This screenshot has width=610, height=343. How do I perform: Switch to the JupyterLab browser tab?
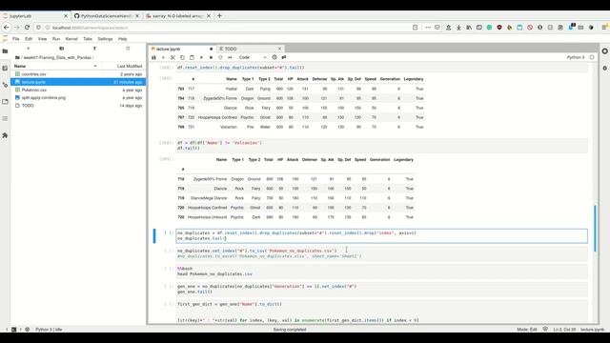point(35,16)
